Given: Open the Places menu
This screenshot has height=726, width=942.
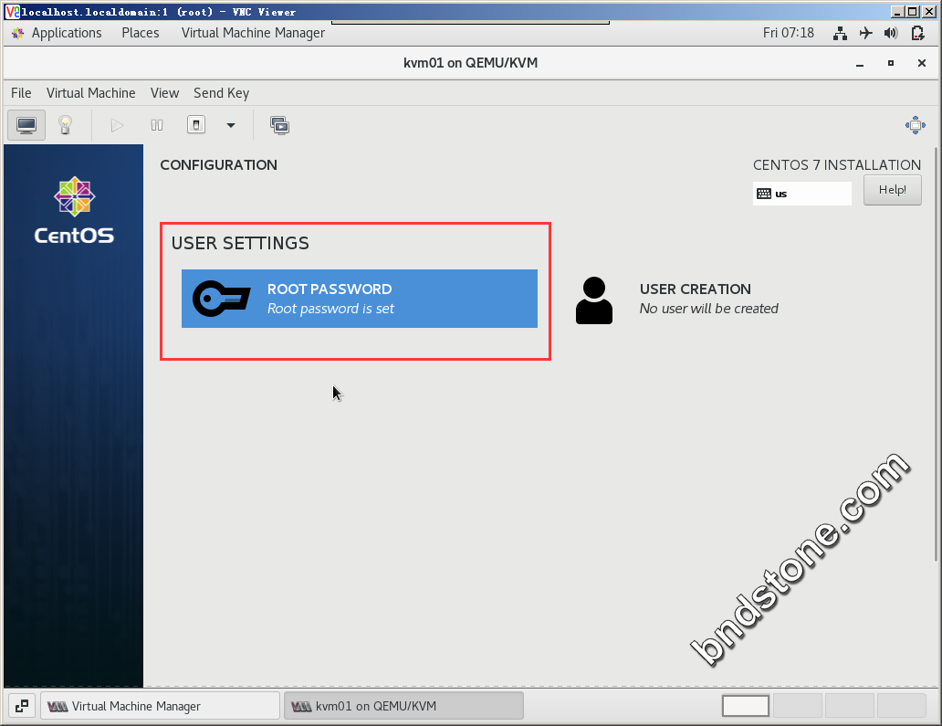Looking at the screenshot, I should coord(141,33).
